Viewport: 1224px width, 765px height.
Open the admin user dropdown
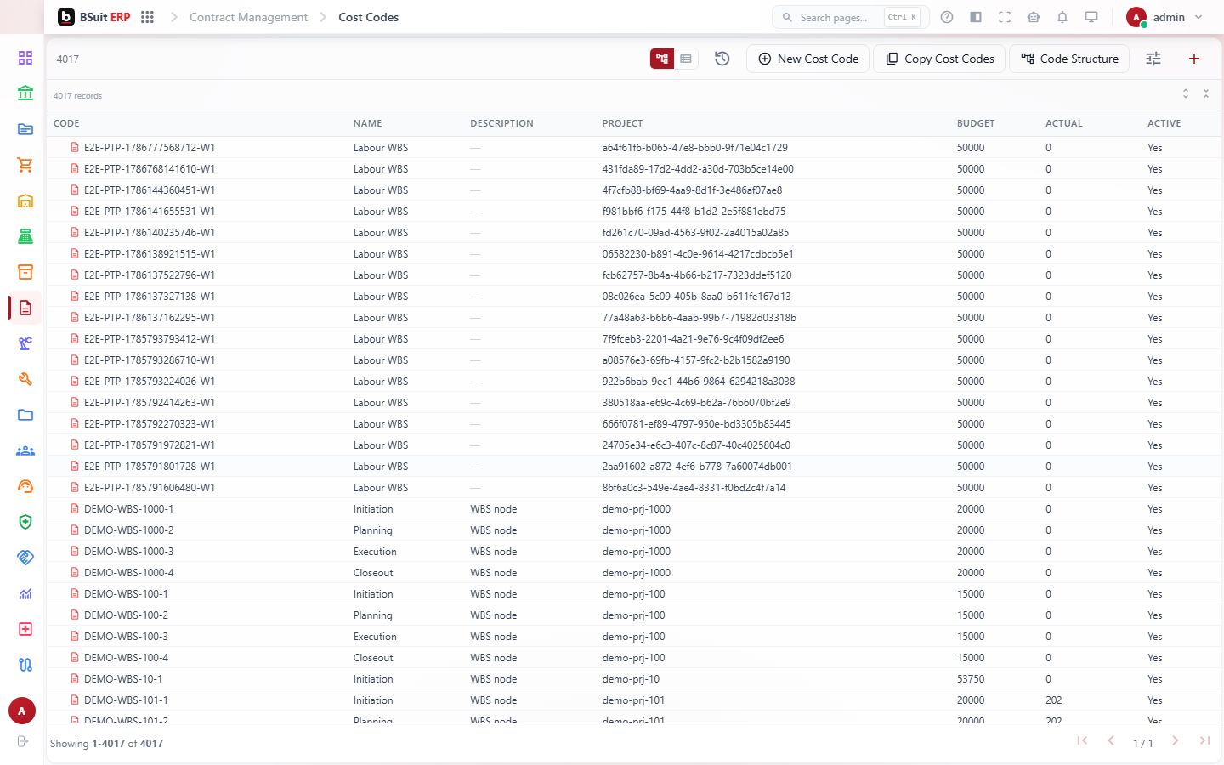click(1164, 17)
